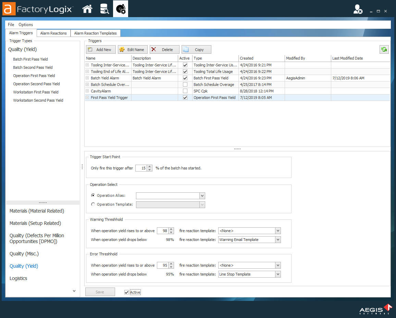396x318 pixels.
Task: Open the Line Stop Template dropdown
Action: pyautogui.click(x=278, y=274)
